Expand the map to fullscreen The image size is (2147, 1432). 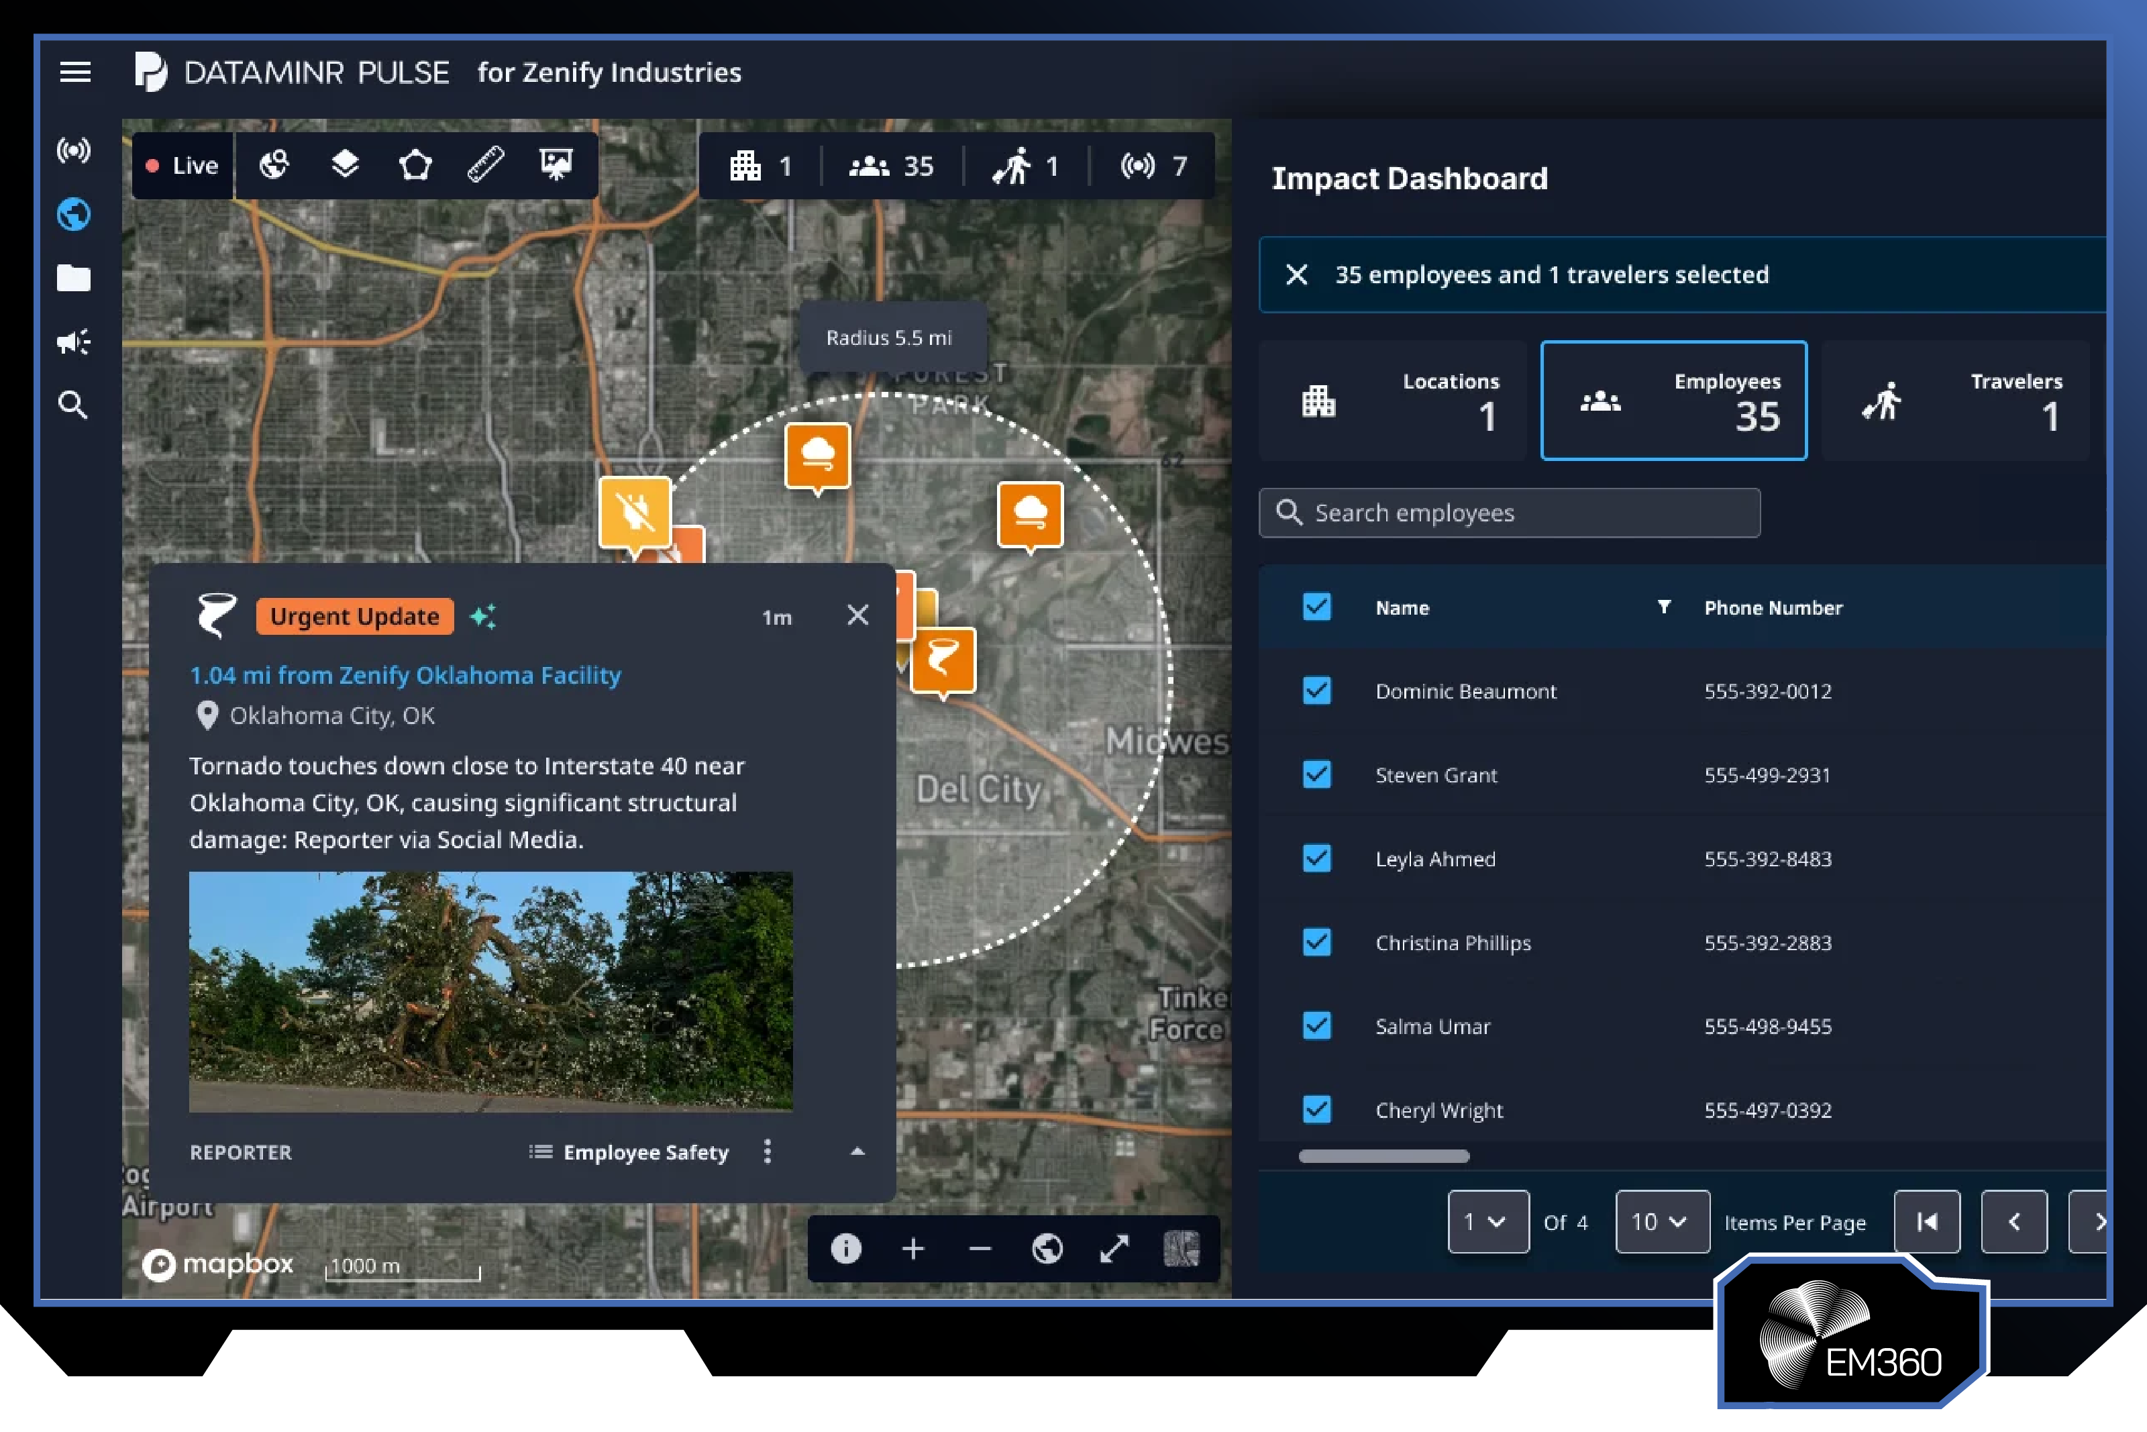tap(1114, 1248)
